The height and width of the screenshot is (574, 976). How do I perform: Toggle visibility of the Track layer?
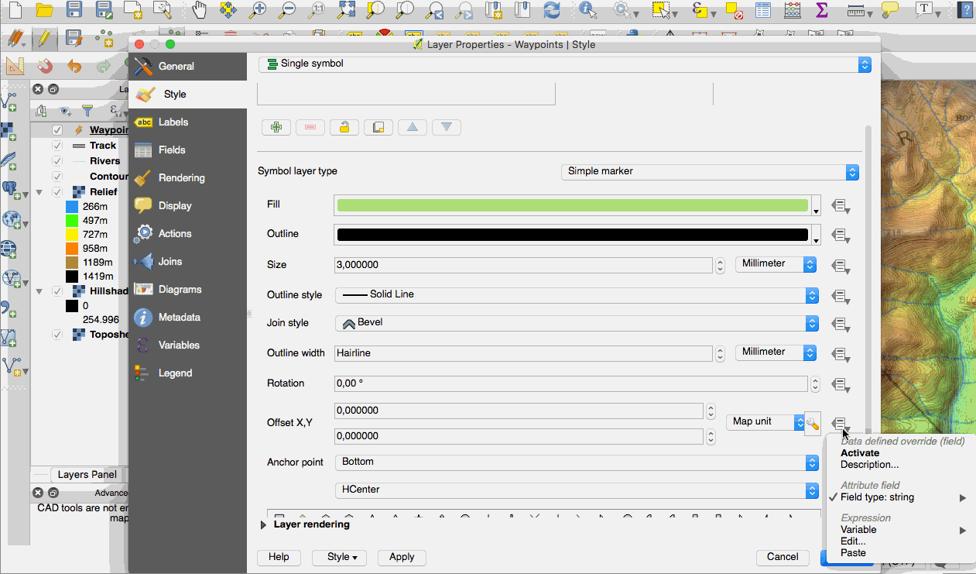[57, 146]
